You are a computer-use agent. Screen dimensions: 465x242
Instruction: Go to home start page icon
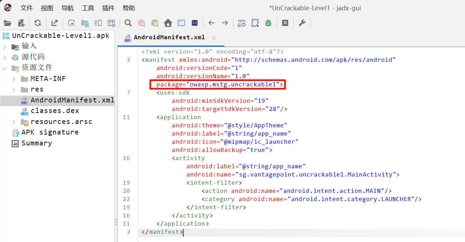(x=168, y=23)
